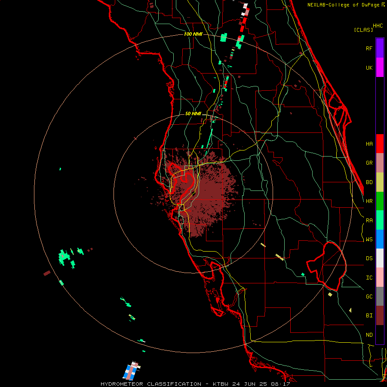The image size is (387, 387).
Task: Click the RA light green swatch
Action: 380,220
